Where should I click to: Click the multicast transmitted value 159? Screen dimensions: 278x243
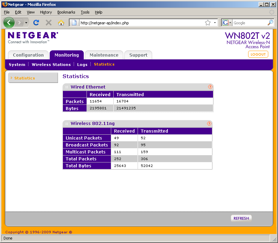point(144,152)
